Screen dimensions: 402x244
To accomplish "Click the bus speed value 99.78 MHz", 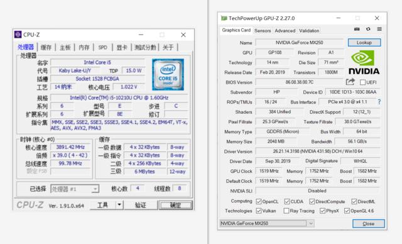I will [70, 164].
